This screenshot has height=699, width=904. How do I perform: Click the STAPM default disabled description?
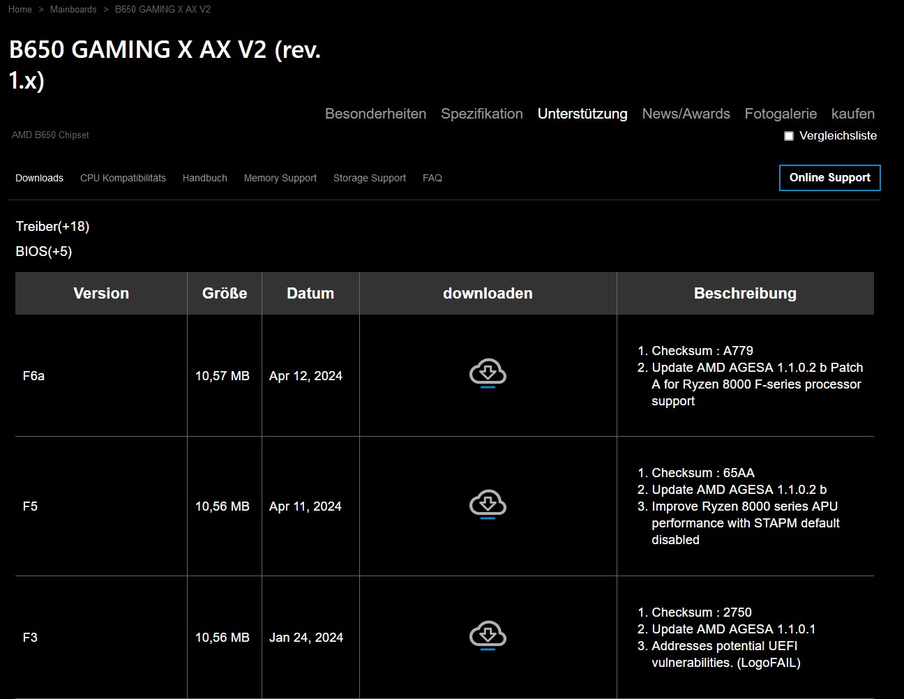tap(746, 523)
